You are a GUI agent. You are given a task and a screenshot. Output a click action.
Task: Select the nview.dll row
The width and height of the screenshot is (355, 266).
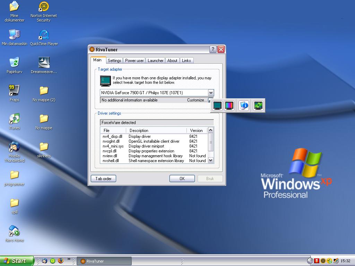154,156
